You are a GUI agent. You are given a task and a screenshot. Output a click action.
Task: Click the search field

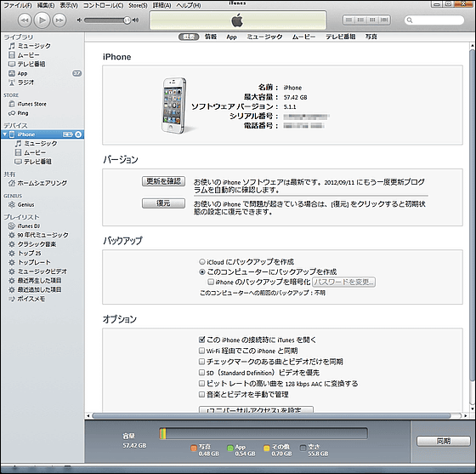coord(434,20)
